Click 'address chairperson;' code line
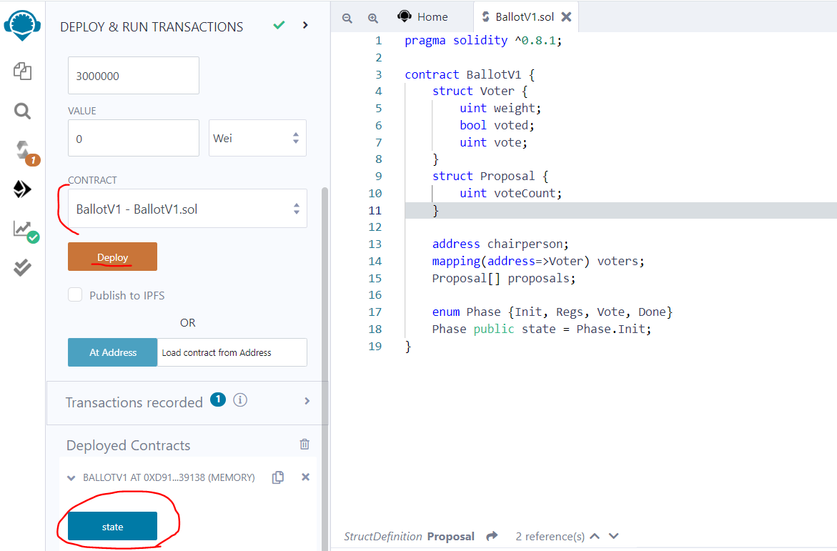The image size is (837, 551). pos(501,244)
